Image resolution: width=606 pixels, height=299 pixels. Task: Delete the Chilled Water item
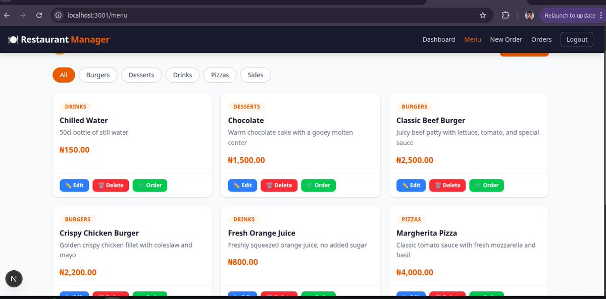[111, 185]
